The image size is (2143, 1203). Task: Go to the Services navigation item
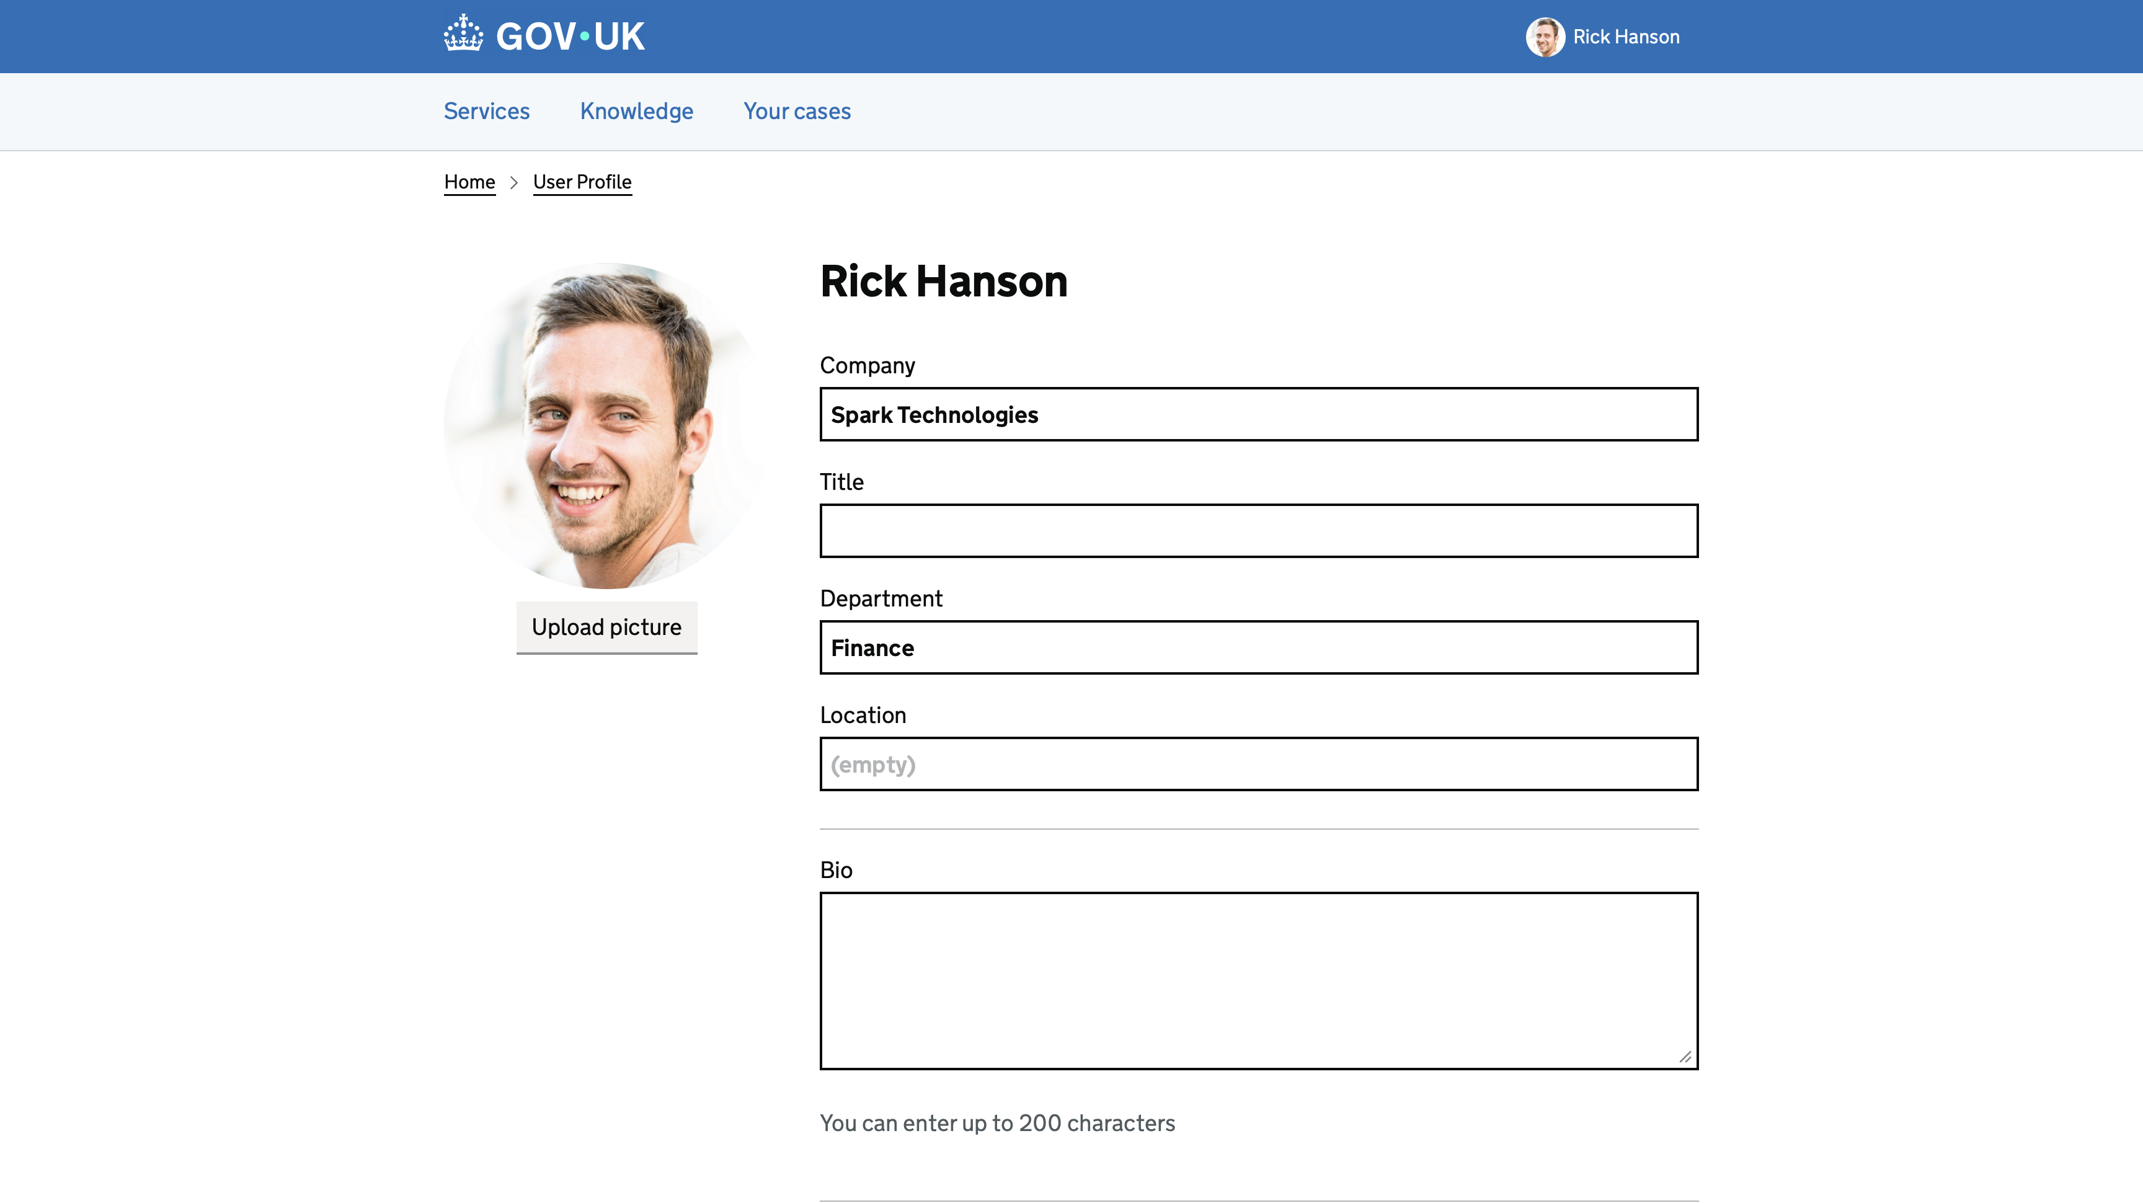coord(487,110)
